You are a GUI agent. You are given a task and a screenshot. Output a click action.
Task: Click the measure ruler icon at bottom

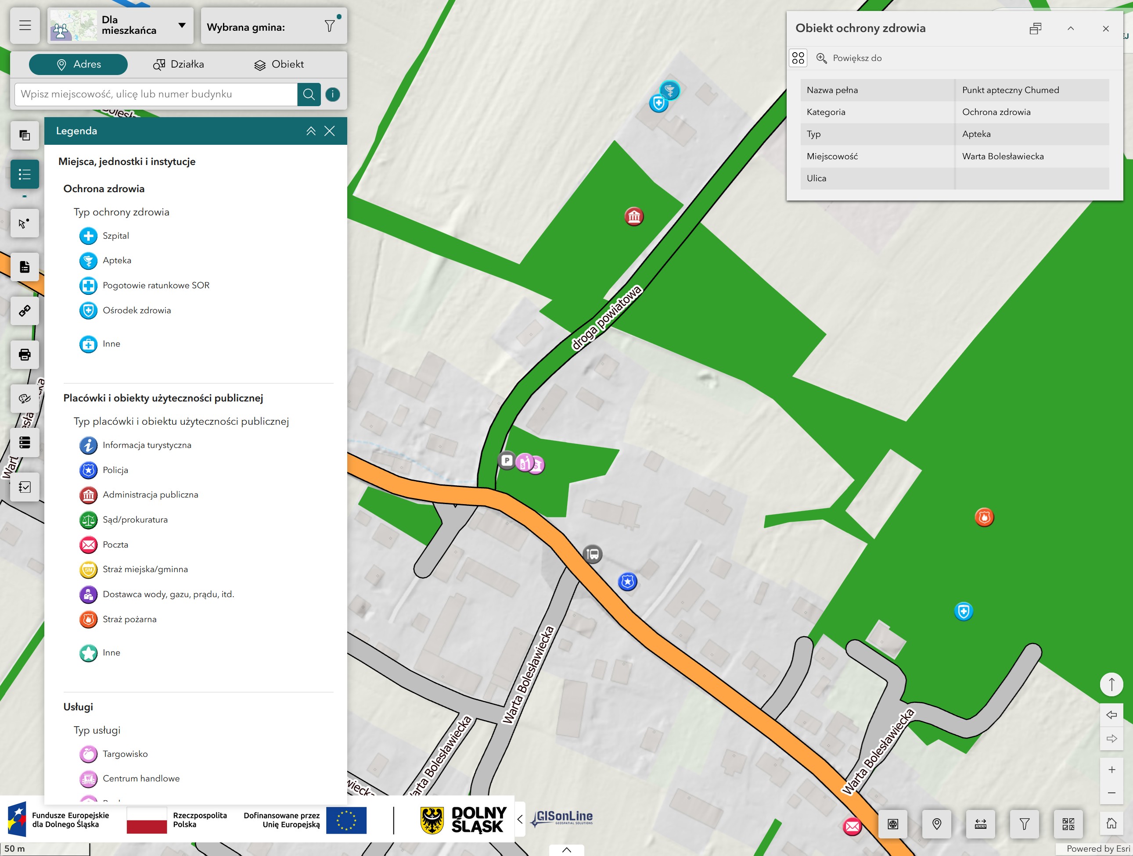click(x=980, y=824)
